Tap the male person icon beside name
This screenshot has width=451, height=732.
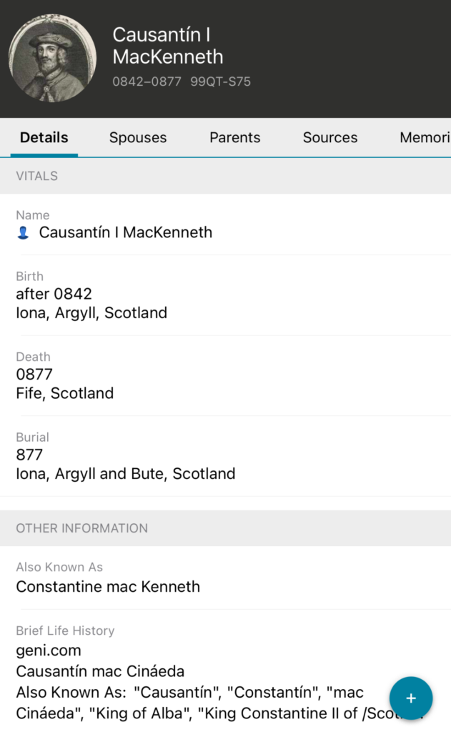point(23,233)
